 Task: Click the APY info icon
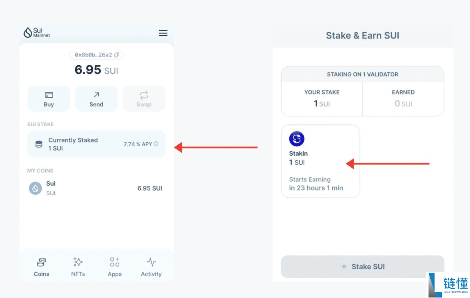[156, 144]
